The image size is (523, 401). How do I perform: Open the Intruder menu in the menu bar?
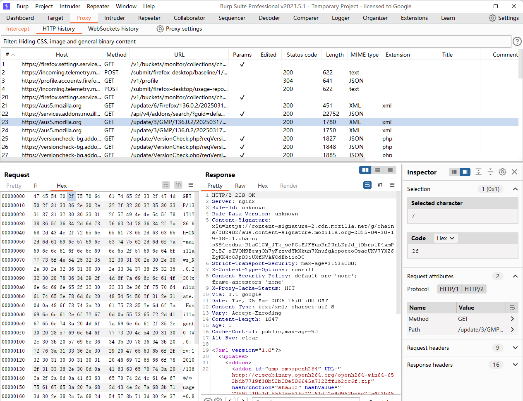70,6
